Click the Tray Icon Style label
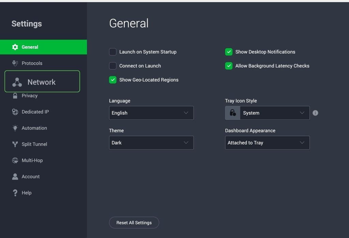 pyautogui.click(x=241, y=101)
